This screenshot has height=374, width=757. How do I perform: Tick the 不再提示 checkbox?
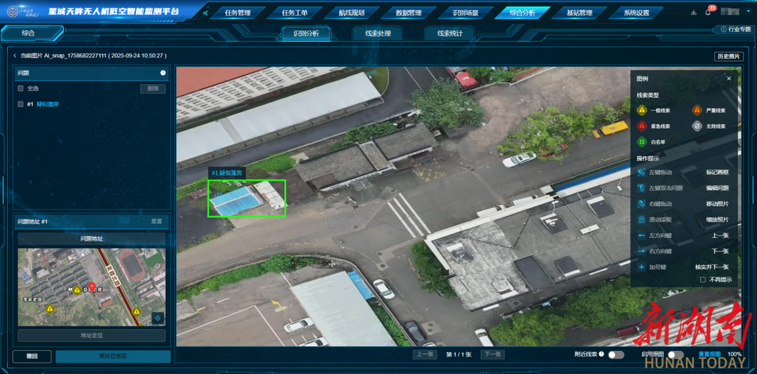[703, 279]
